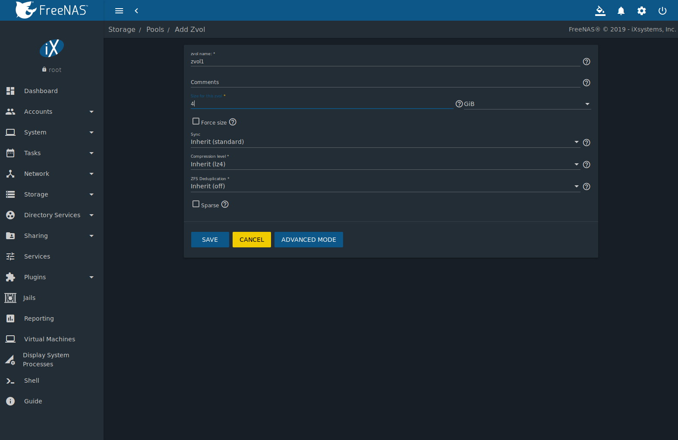Open the System sidebar menu item
The width and height of the screenshot is (678, 440).
[52, 132]
